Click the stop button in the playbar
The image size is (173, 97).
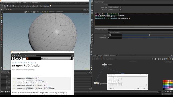tap(5, 92)
